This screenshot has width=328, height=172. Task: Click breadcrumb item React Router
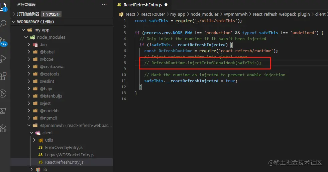click(153, 14)
